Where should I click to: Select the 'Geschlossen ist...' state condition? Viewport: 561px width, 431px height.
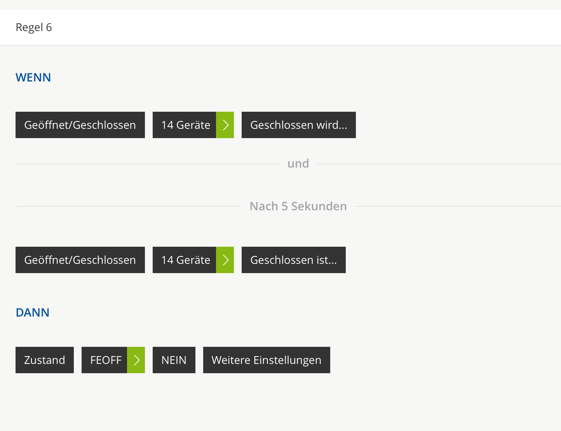point(293,260)
